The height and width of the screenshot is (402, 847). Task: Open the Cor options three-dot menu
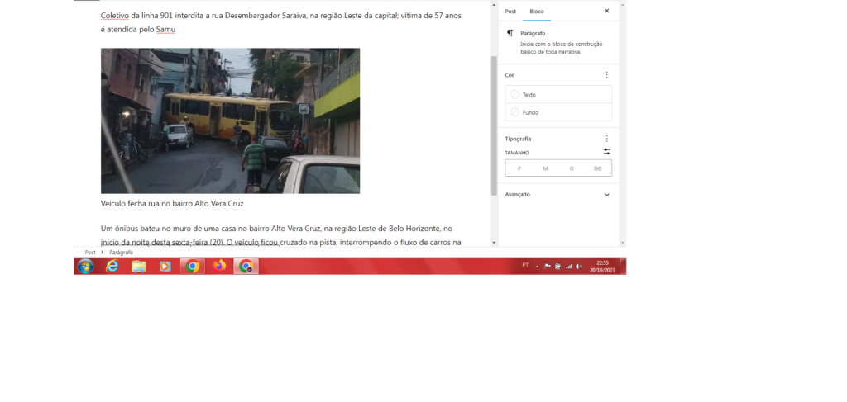point(606,75)
